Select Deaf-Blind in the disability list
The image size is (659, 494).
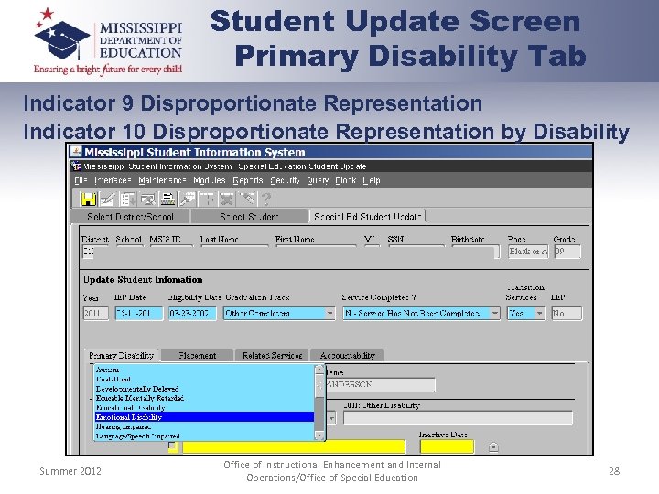click(204, 379)
